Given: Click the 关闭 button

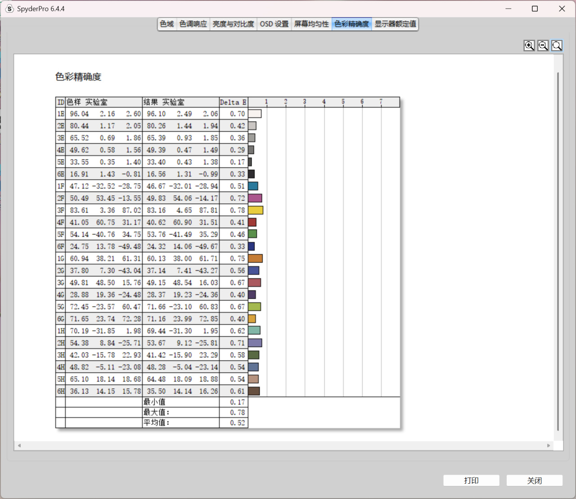Looking at the screenshot, I should 535,481.
